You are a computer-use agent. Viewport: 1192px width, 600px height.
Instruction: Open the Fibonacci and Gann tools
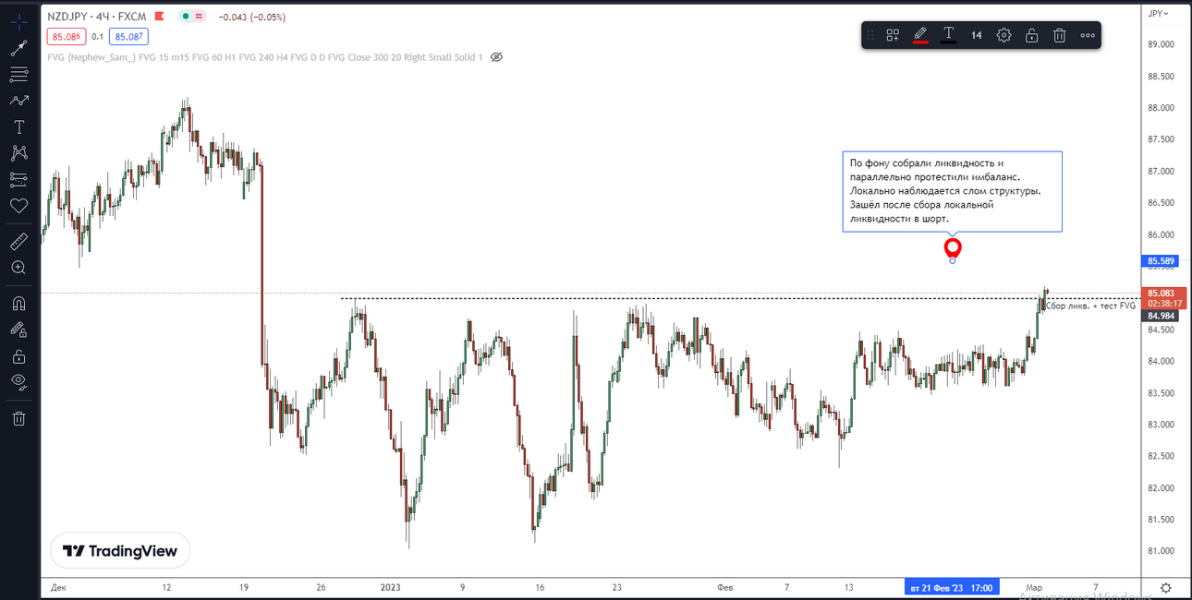(18, 75)
